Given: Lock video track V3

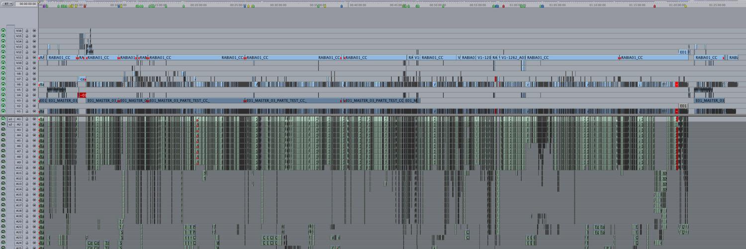Looking at the screenshot, I should (27, 100).
